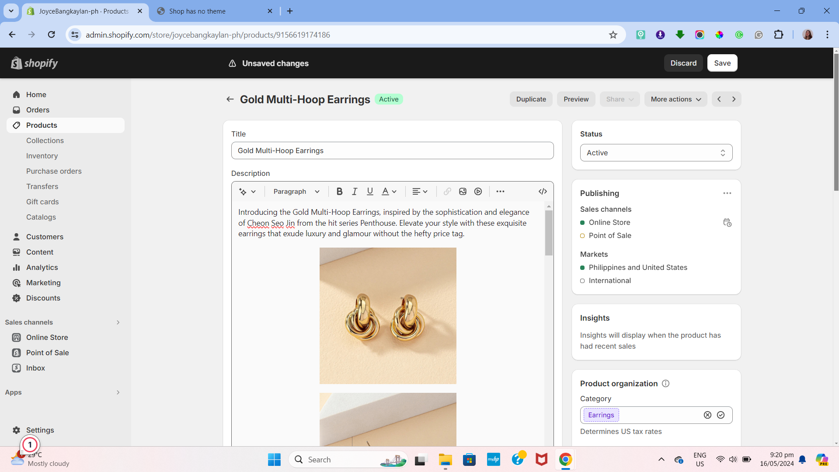Viewport: 839px width, 472px height.
Task: Click the Title input field
Action: [392, 150]
